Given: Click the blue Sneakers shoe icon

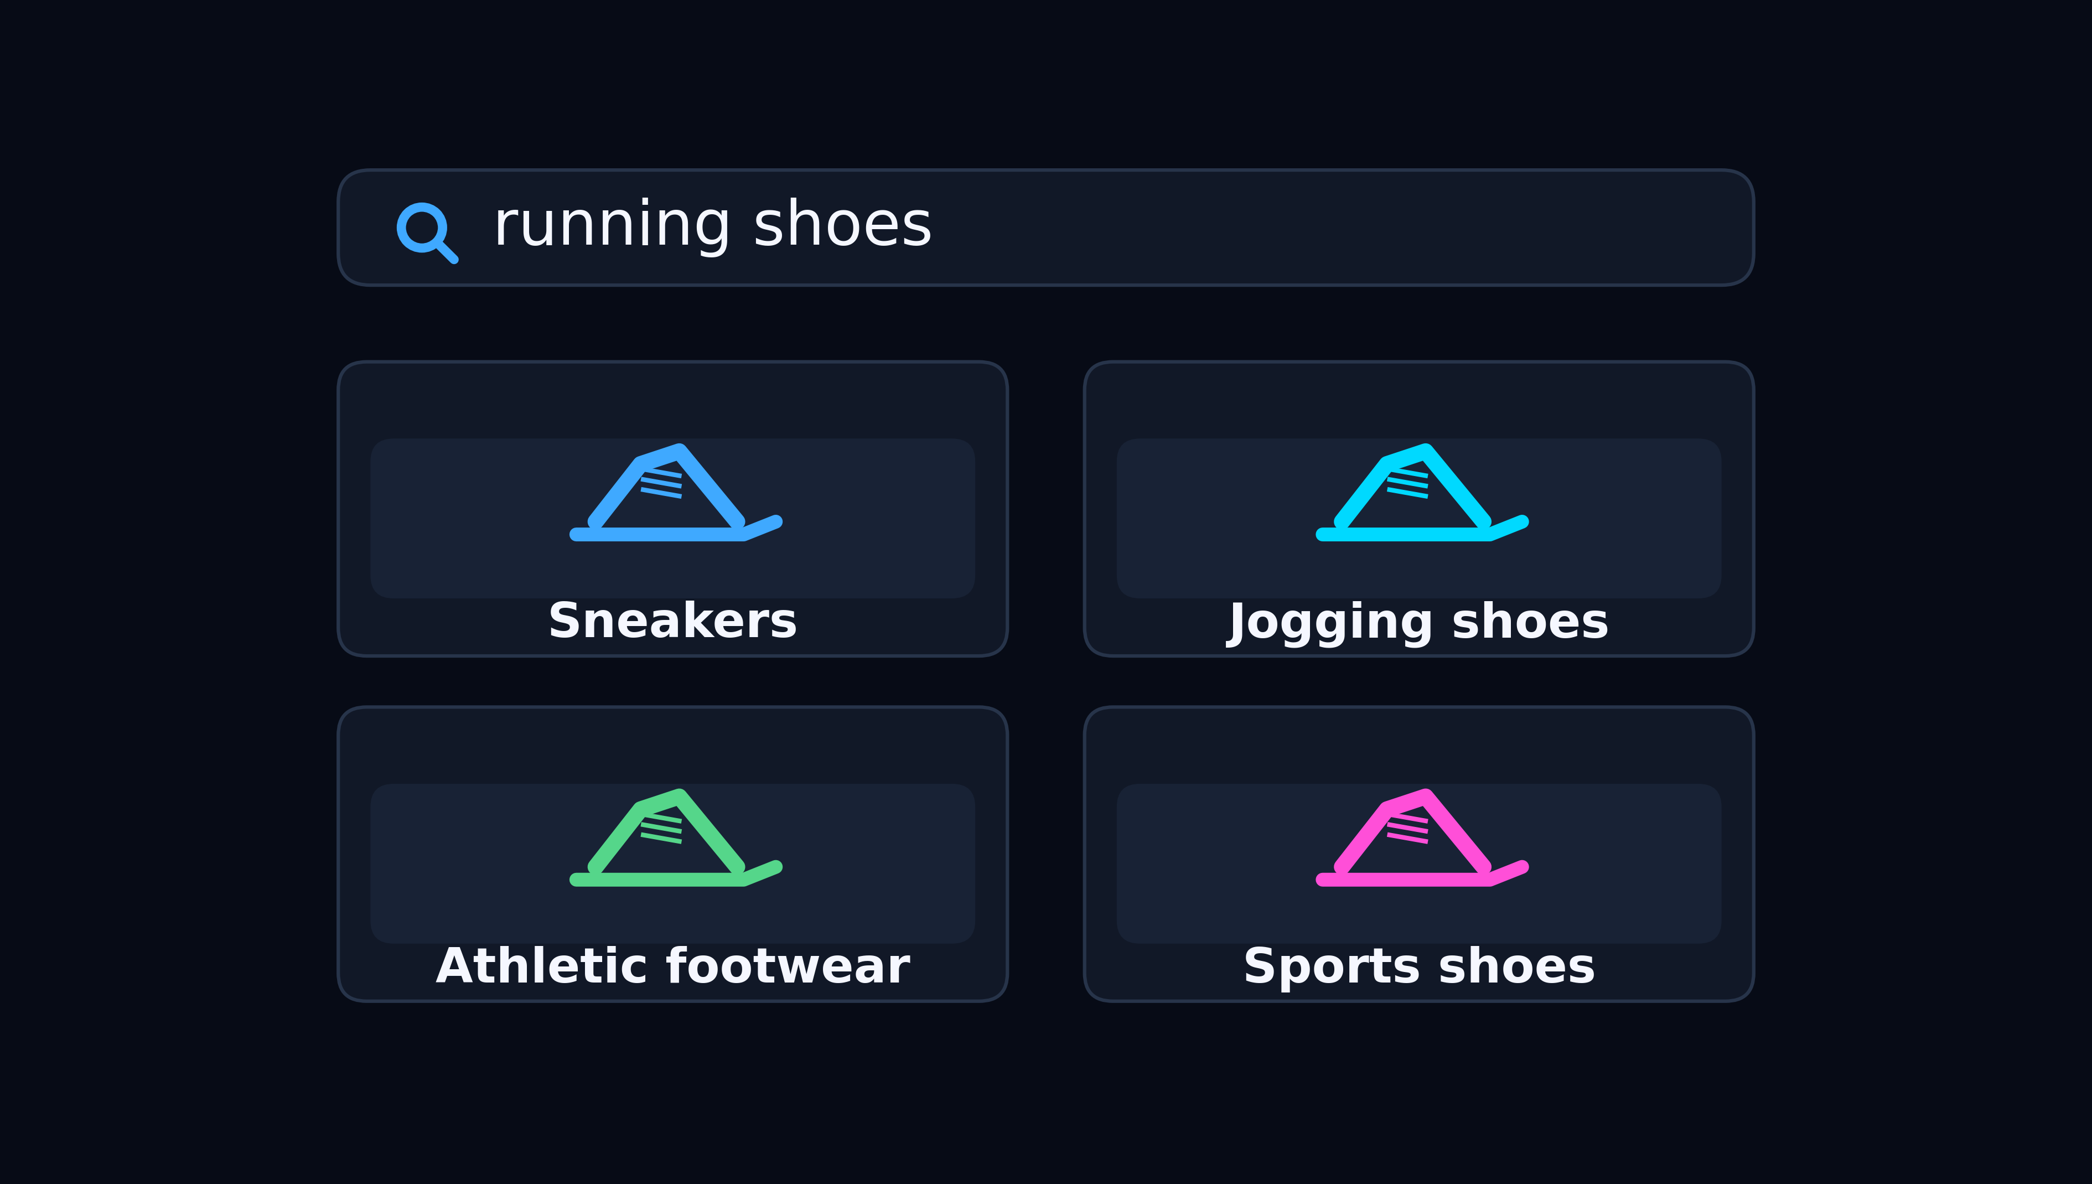Looking at the screenshot, I should tap(676, 493).
